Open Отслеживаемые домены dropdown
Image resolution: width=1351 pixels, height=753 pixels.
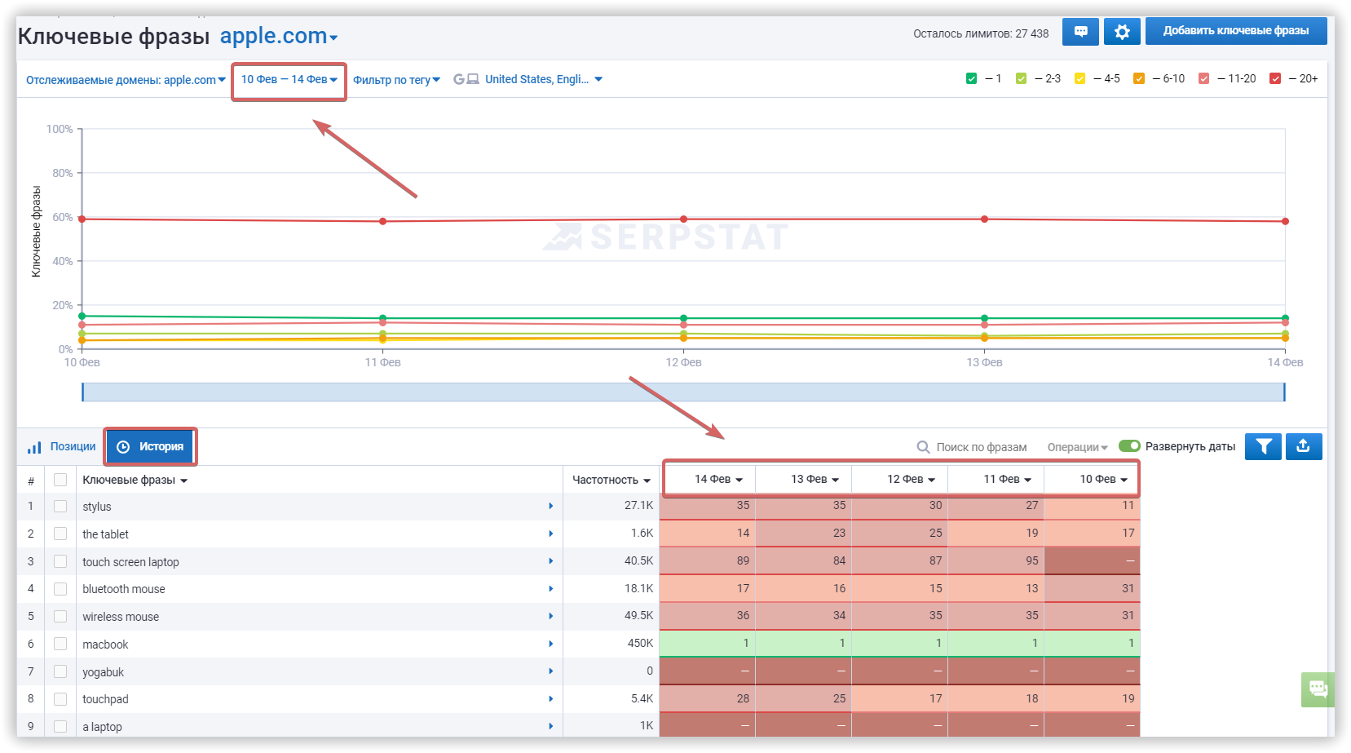pos(126,80)
